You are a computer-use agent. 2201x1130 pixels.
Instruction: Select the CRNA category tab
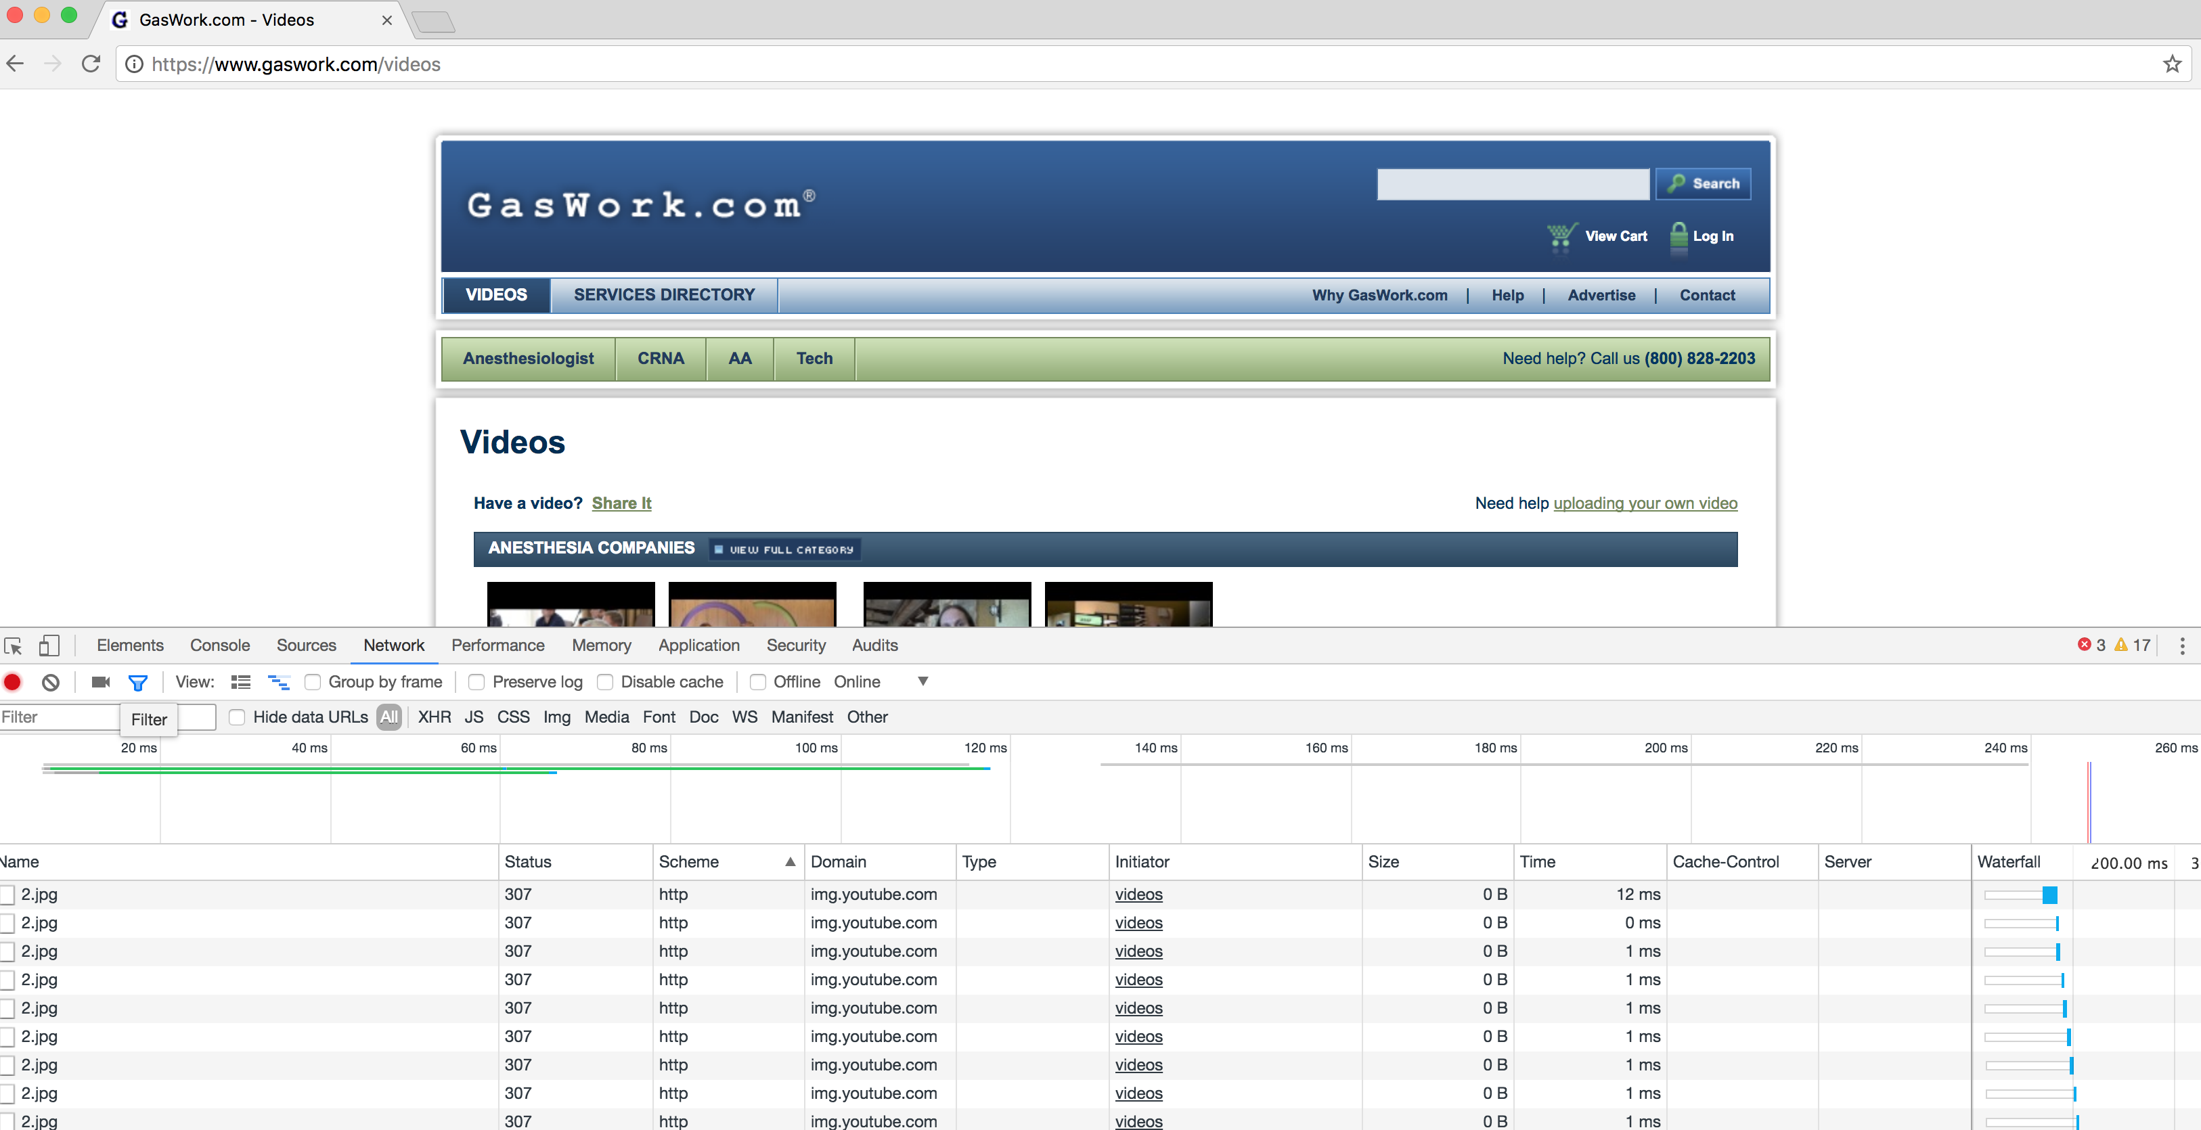click(x=661, y=359)
